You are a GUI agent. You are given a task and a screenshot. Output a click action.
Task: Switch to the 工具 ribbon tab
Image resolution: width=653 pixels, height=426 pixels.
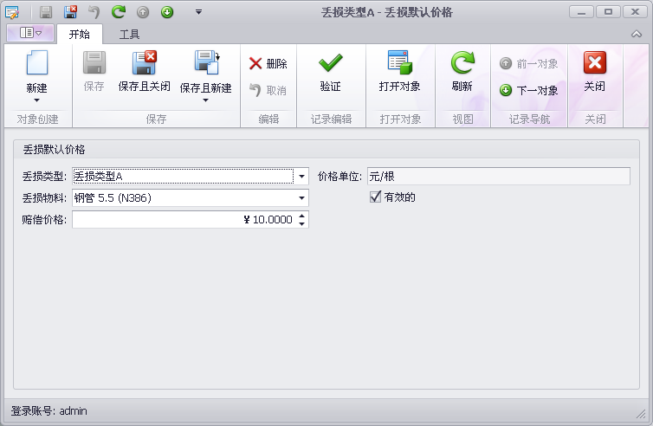(129, 34)
